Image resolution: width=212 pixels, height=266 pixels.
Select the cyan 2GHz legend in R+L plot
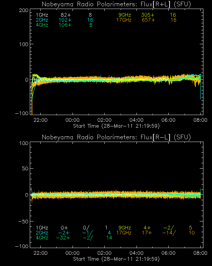coord(42,20)
